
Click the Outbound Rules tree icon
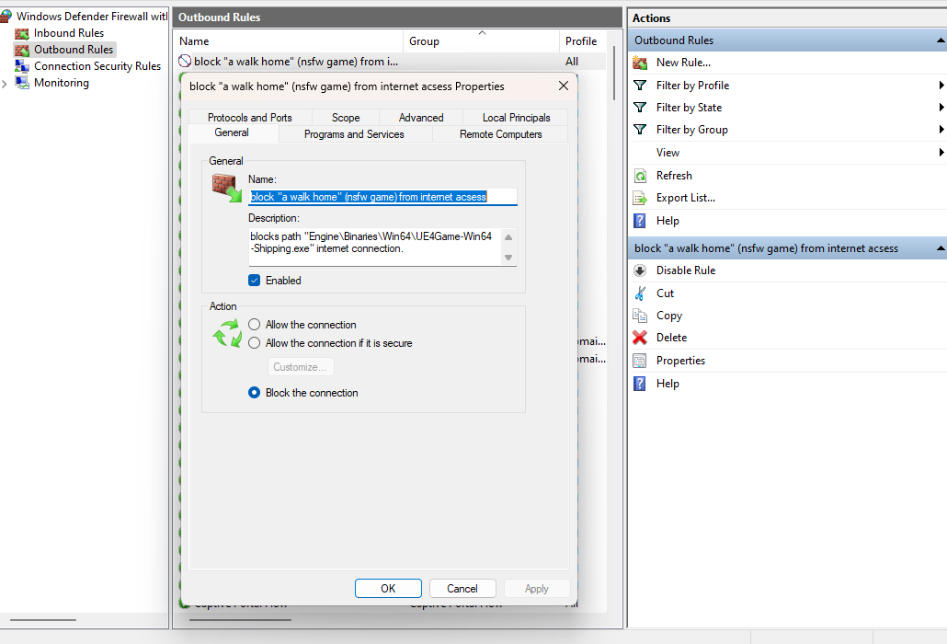tap(22, 50)
